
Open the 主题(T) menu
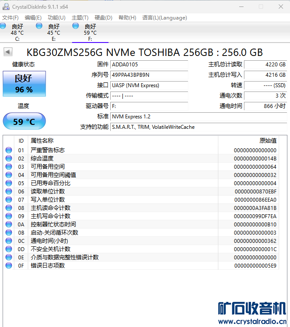point(80,18)
